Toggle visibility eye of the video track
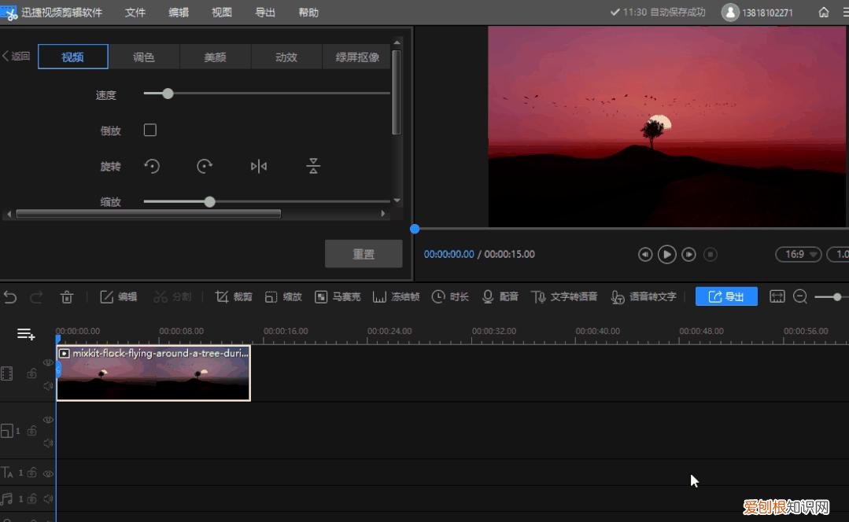The width and height of the screenshot is (849, 522). (x=48, y=362)
